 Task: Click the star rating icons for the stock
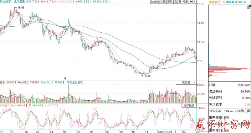pyautogui.click(x=215, y=2)
